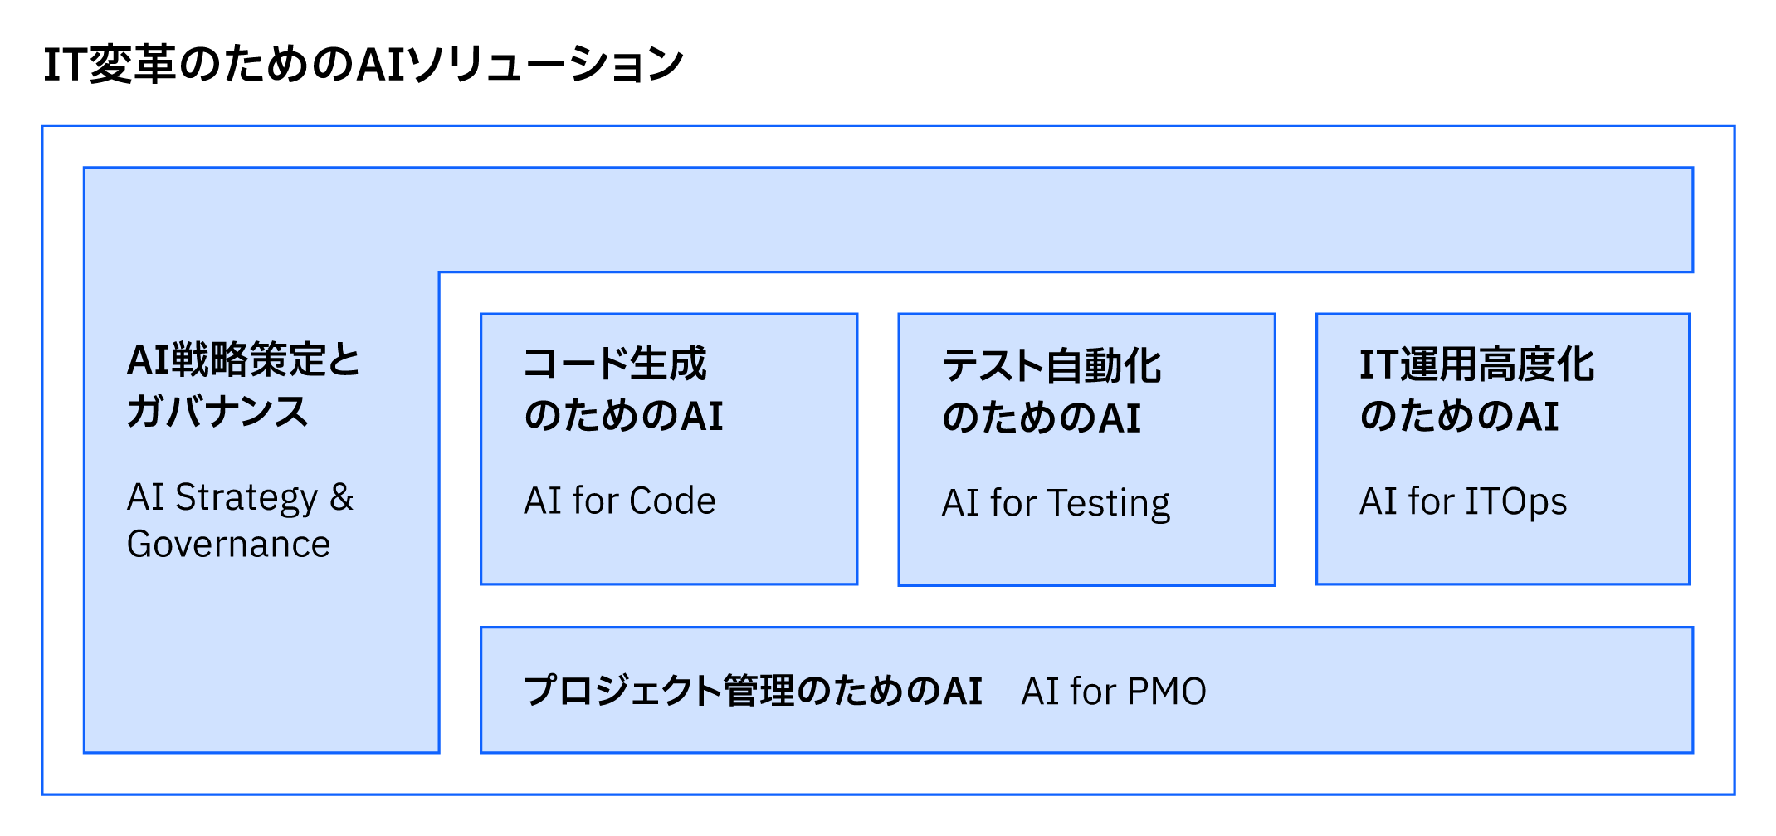Image resolution: width=1776 pixels, height=836 pixels.
Task: Select the 'IT運用高度化' heading text
Action: 1476,365
